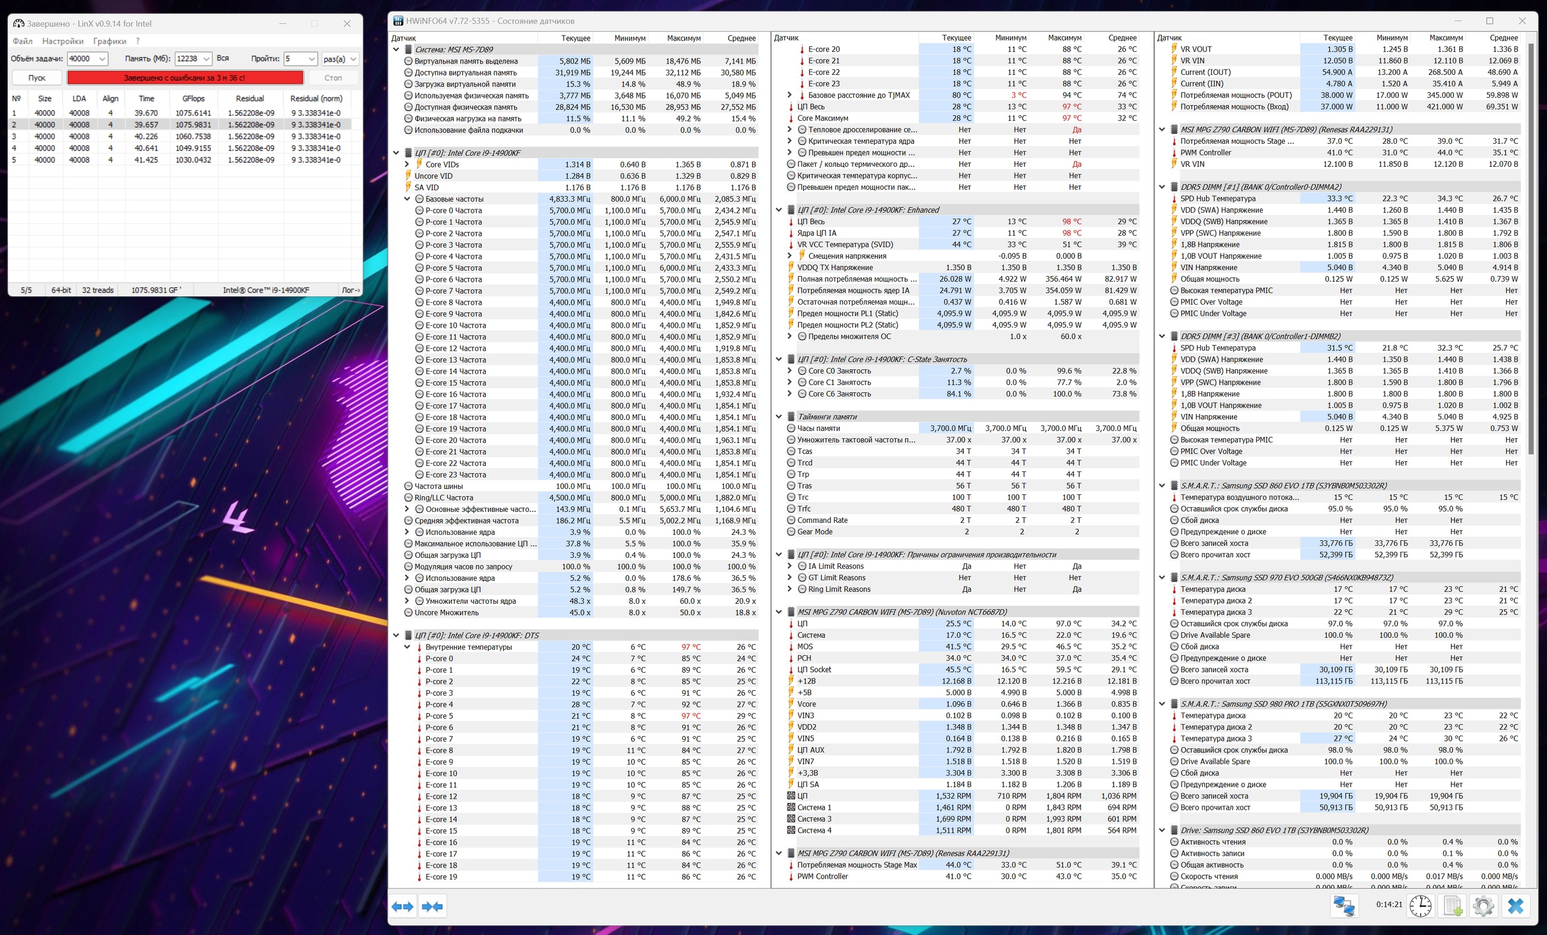Image resolution: width=1547 pixels, height=935 pixels.
Task: Close the sensors panel with the blue X
Action: click(1516, 906)
